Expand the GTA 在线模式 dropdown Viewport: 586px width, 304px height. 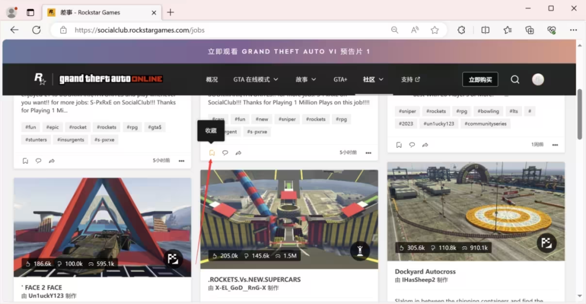pyautogui.click(x=256, y=79)
